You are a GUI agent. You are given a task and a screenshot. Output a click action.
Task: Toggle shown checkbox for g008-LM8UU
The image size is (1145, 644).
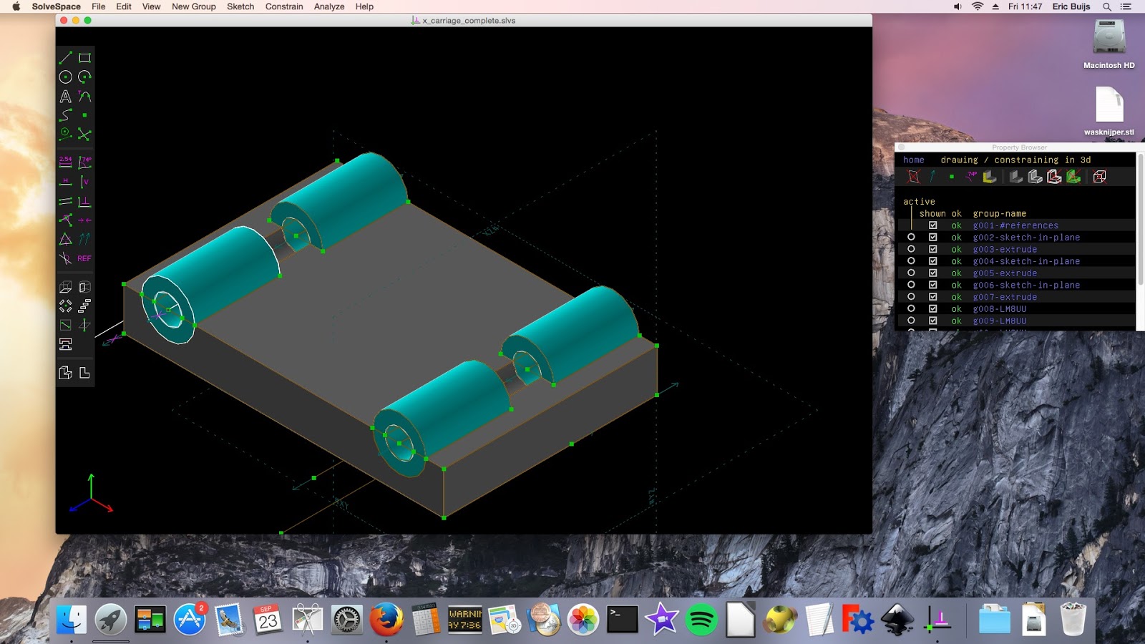(933, 308)
